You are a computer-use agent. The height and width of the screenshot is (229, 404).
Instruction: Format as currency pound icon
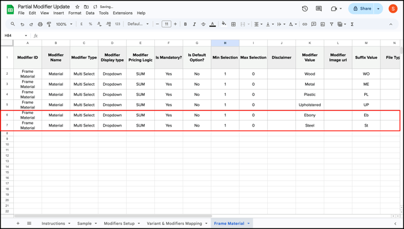tap(81, 24)
